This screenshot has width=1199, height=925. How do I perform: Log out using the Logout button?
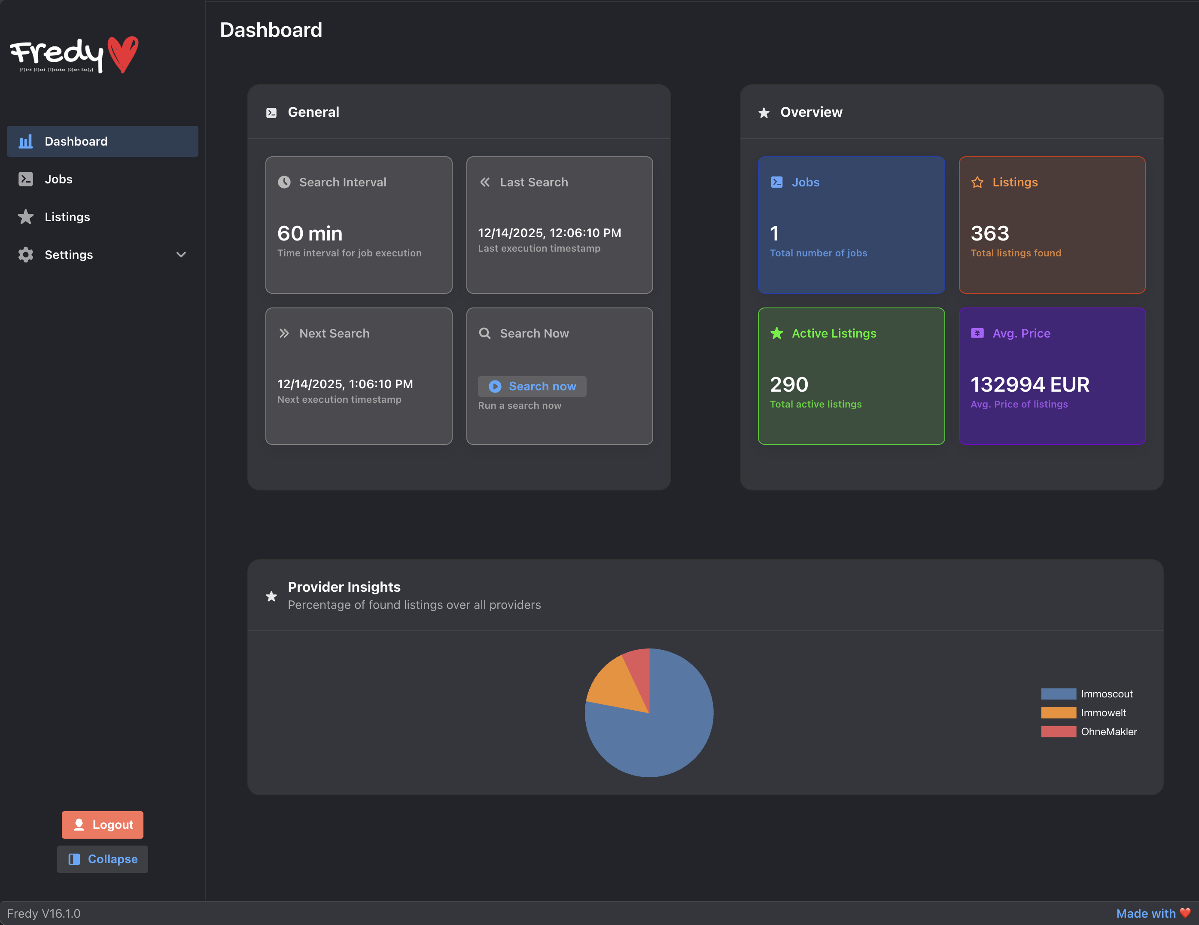[103, 825]
